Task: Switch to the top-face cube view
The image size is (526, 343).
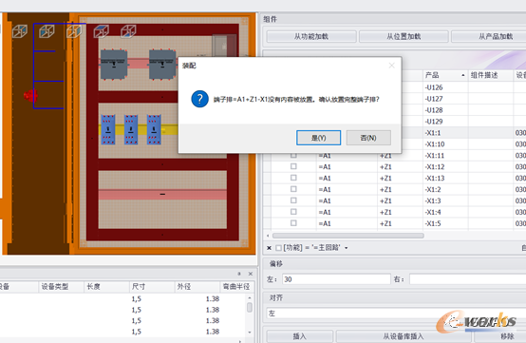Action: pos(102,31)
